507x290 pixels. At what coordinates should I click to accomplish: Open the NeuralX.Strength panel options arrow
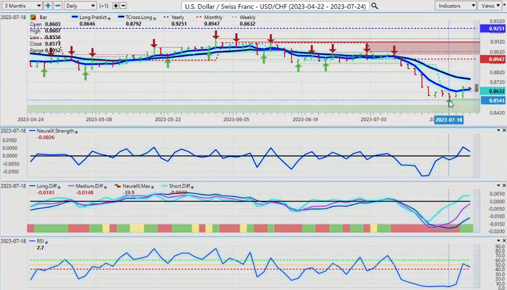click(498, 130)
